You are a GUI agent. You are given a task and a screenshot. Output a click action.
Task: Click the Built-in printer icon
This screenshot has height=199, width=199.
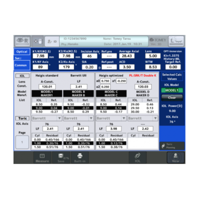pyautogui.click(x=80, y=158)
